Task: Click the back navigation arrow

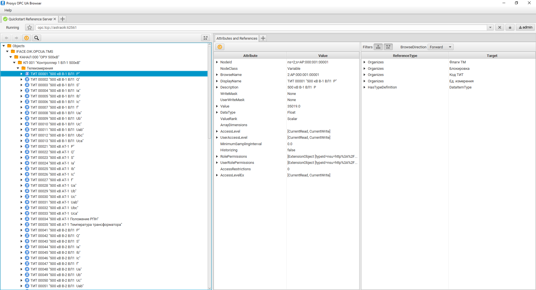Action: (6, 38)
